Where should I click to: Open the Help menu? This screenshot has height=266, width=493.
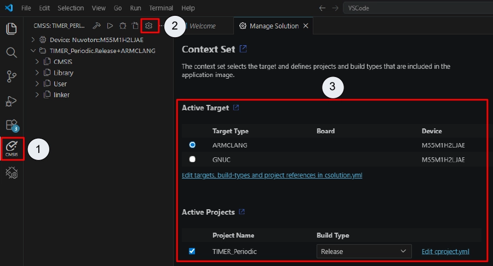pos(188,8)
